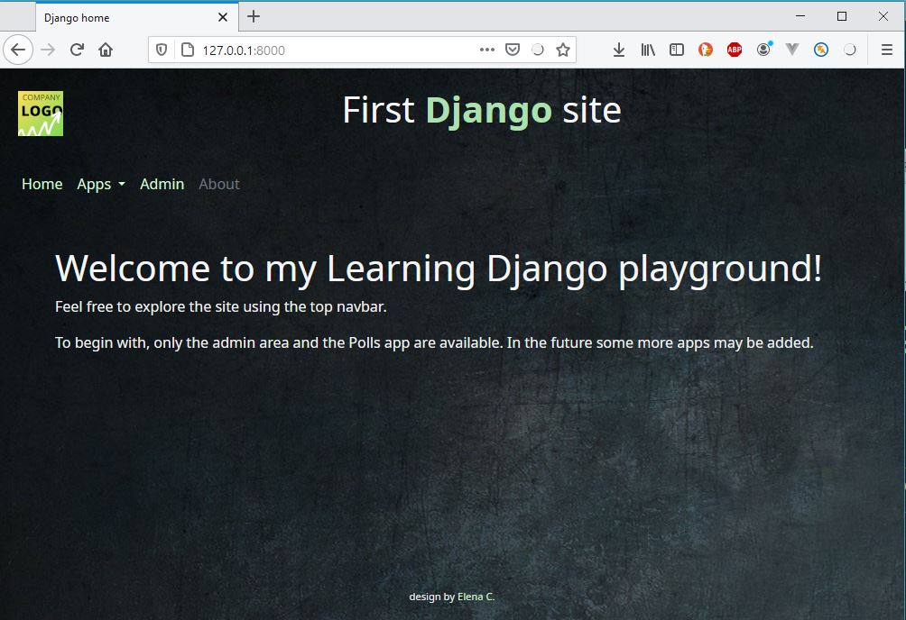Click the Welcome to my Learning Django heading
The height and width of the screenshot is (620, 906).
tap(439, 269)
